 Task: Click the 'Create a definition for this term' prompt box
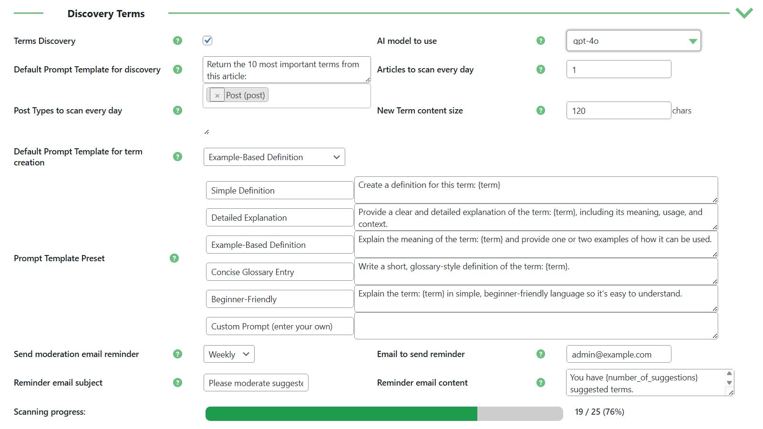[x=536, y=190]
